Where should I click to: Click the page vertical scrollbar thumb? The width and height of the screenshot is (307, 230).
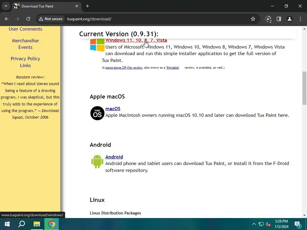click(304, 88)
